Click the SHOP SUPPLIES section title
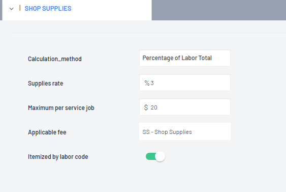Image resolution: width=286 pixels, height=192 pixels. [48, 9]
